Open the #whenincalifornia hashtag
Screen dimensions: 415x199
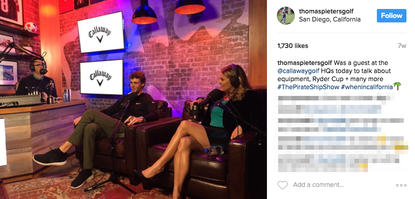(x=367, y=87)
